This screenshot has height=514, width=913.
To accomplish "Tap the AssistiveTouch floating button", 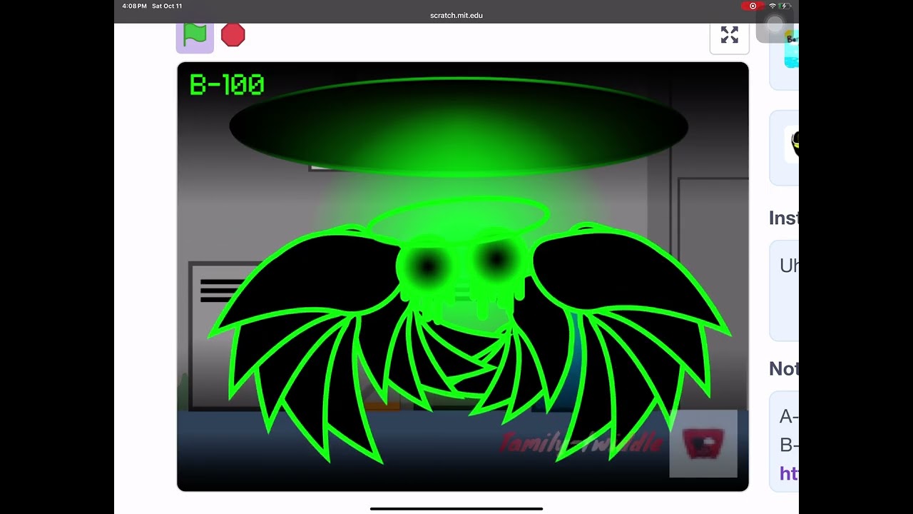I will click(775, 25).
